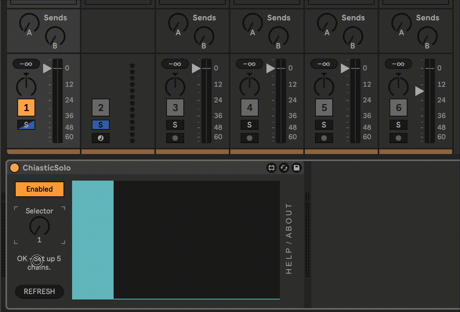This screenshot has width=460, height=312.
Task: Arm track 3 for recording
Action: point(175,138)
